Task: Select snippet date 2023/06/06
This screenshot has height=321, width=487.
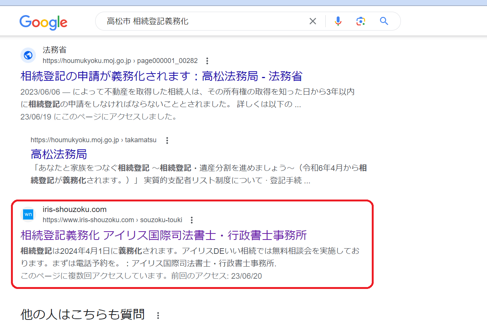Action: pos(40,92)
